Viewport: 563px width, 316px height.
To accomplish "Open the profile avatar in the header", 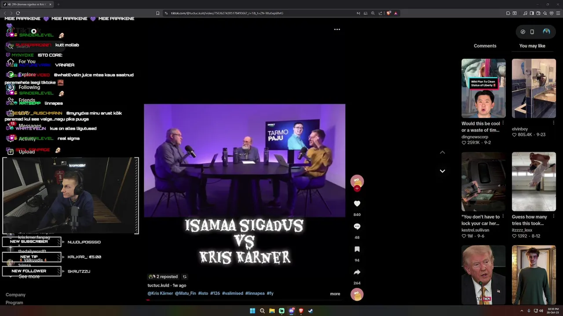I will [546, 32].
